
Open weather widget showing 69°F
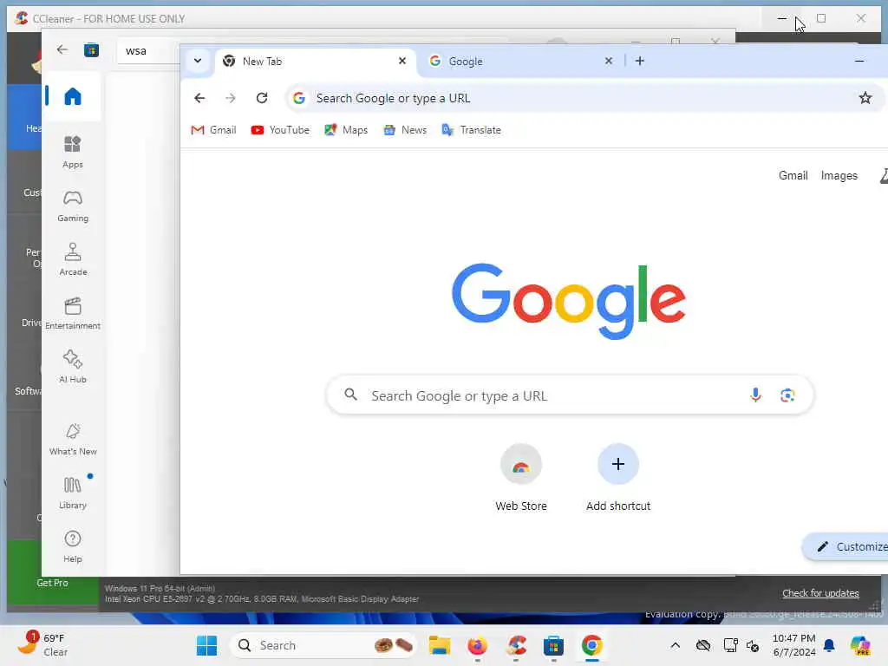click(x=43, y=644)
